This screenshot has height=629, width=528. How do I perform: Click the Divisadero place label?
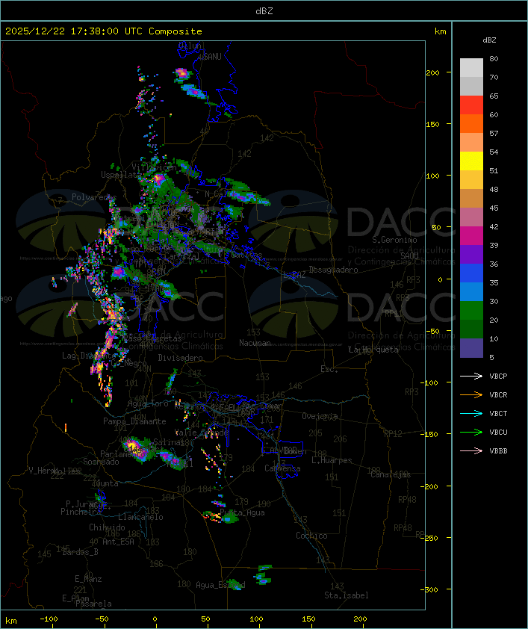tap(180, 357)
